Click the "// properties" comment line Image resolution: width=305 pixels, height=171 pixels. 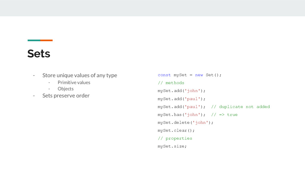click(175, 138)
